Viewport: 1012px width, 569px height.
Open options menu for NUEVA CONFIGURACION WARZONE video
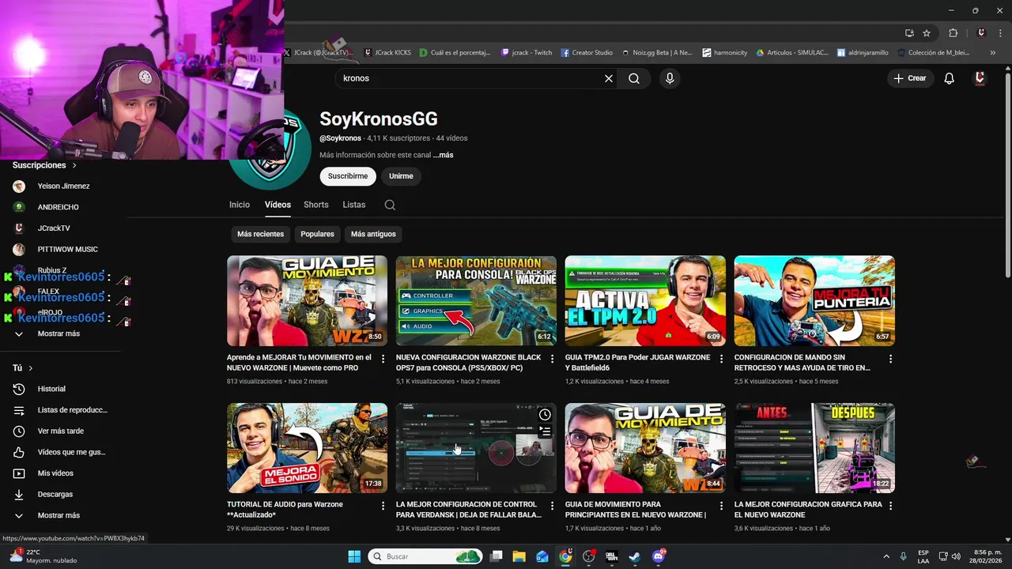(553, 359)
